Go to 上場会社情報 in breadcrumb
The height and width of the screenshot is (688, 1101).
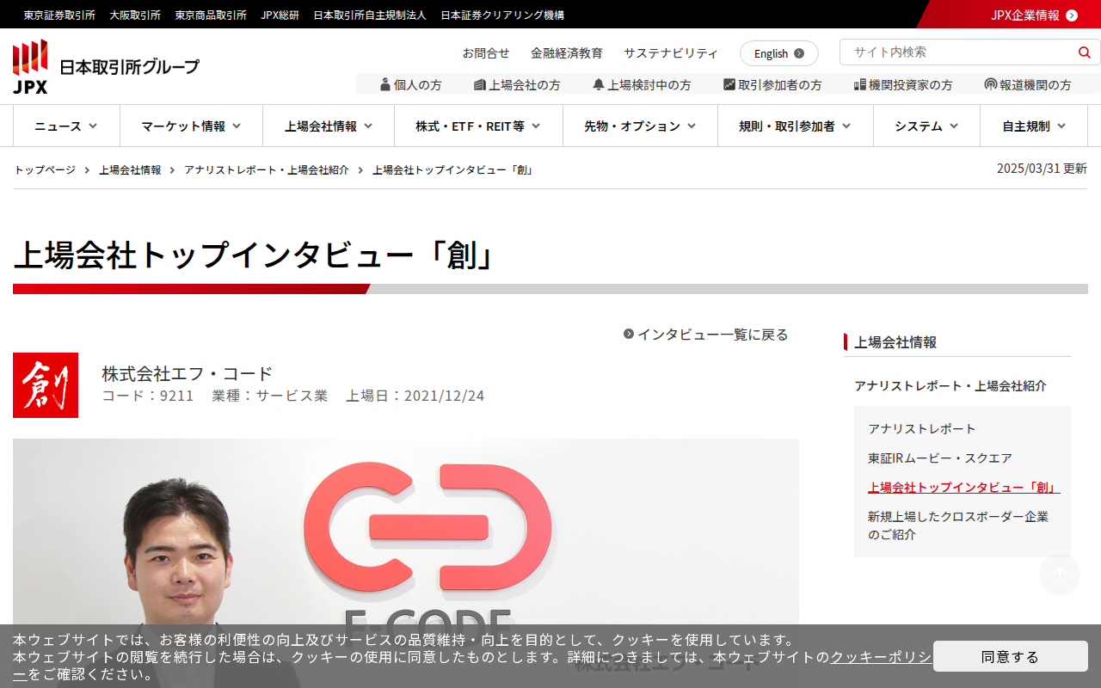(130, 169)
